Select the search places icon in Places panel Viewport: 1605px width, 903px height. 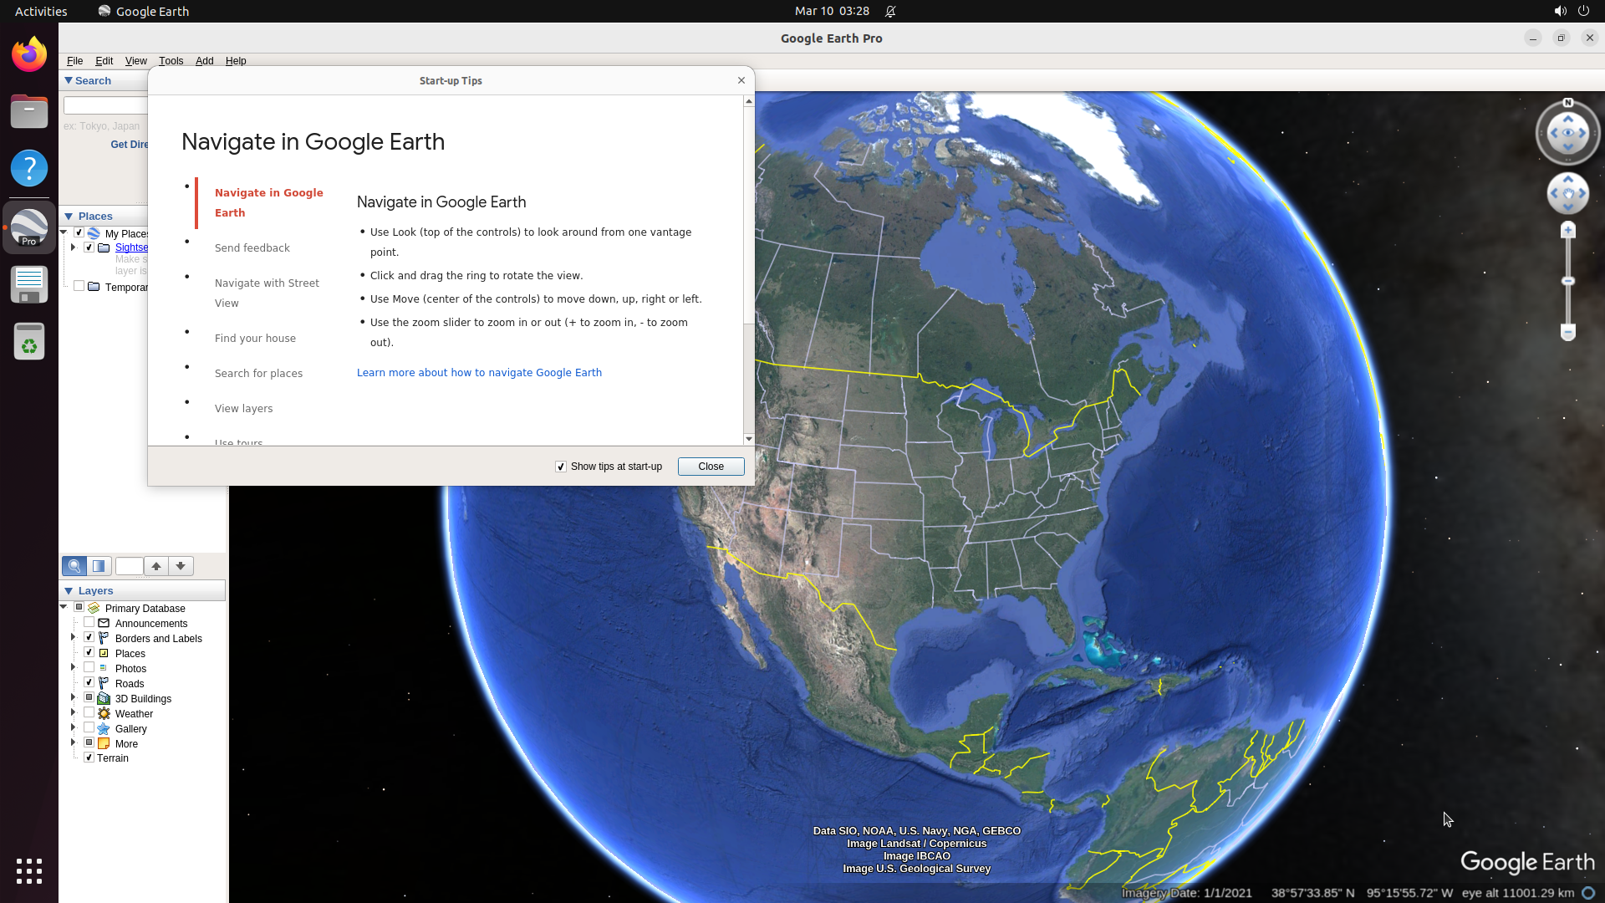pyautogui.click(x=74, y=566)
